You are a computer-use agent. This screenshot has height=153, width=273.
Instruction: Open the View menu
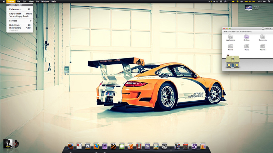tap(31, 2)
